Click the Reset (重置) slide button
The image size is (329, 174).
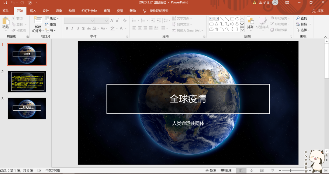pyautogui.click(x=51, y=25)
